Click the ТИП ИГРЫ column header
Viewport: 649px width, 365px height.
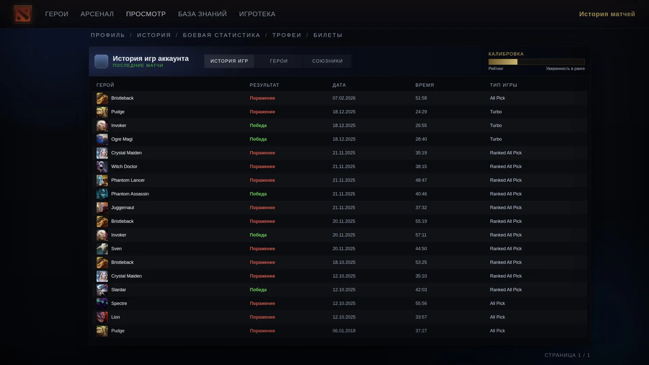pos(504,85)
